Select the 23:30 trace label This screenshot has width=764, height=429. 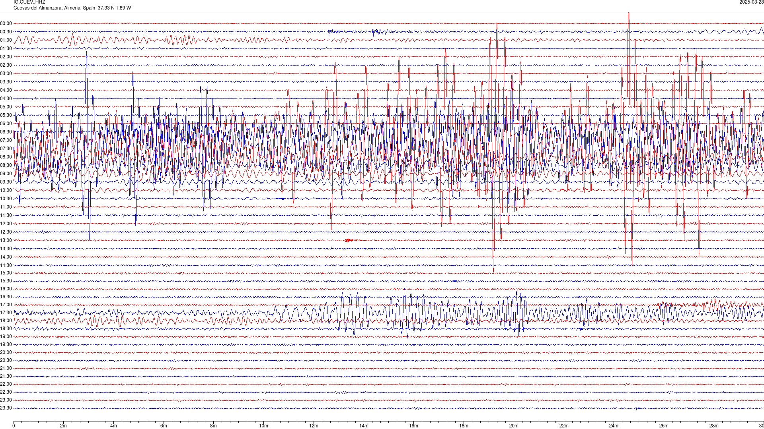tap(6, 408)
